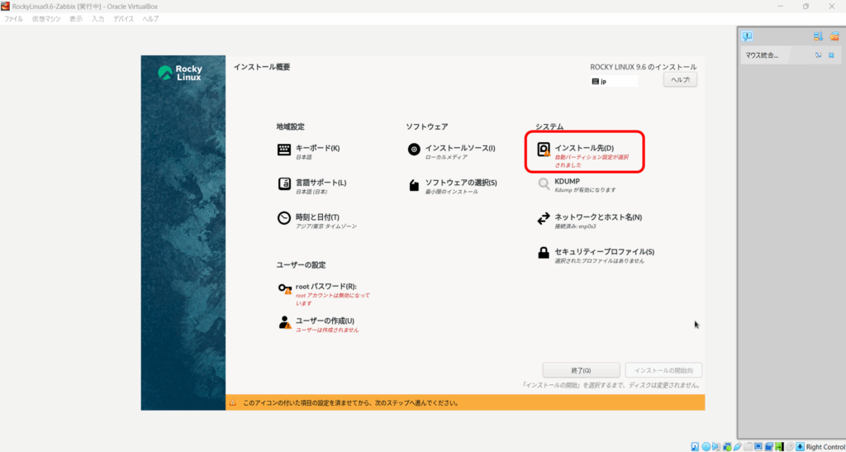Open the 入力 menu
This screenshot has height=452, width=846.
[97, 19]
